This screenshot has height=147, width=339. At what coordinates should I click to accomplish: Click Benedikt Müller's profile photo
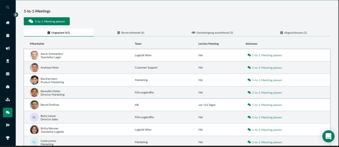[x=34, y=93]
